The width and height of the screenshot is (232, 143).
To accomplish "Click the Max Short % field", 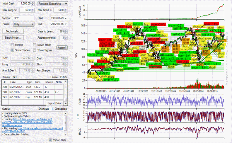I will [59, 10].
